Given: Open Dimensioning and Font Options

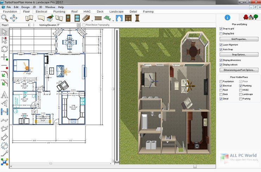Looking at the screenshot, I should [239, 70].
